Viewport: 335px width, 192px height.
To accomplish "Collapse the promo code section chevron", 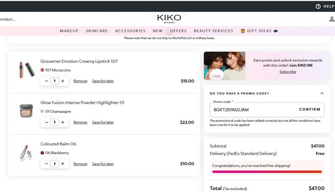I will pos(322,93).
